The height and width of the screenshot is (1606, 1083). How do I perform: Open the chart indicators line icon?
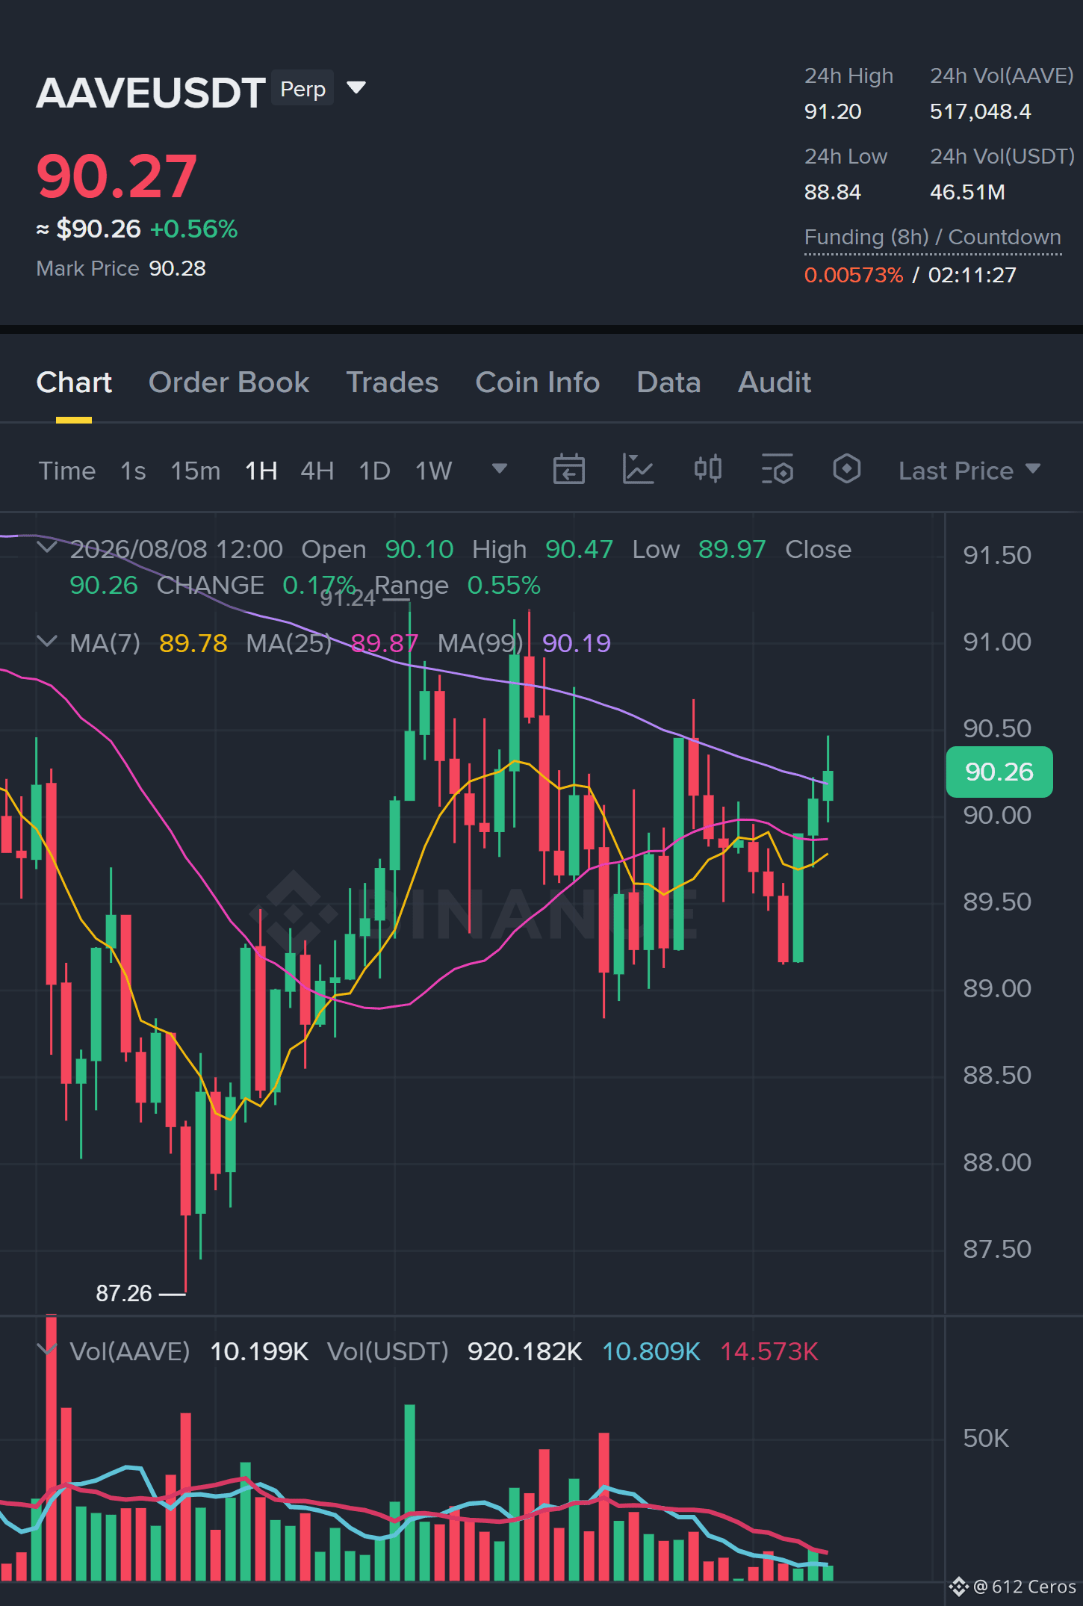click(638, 470)
